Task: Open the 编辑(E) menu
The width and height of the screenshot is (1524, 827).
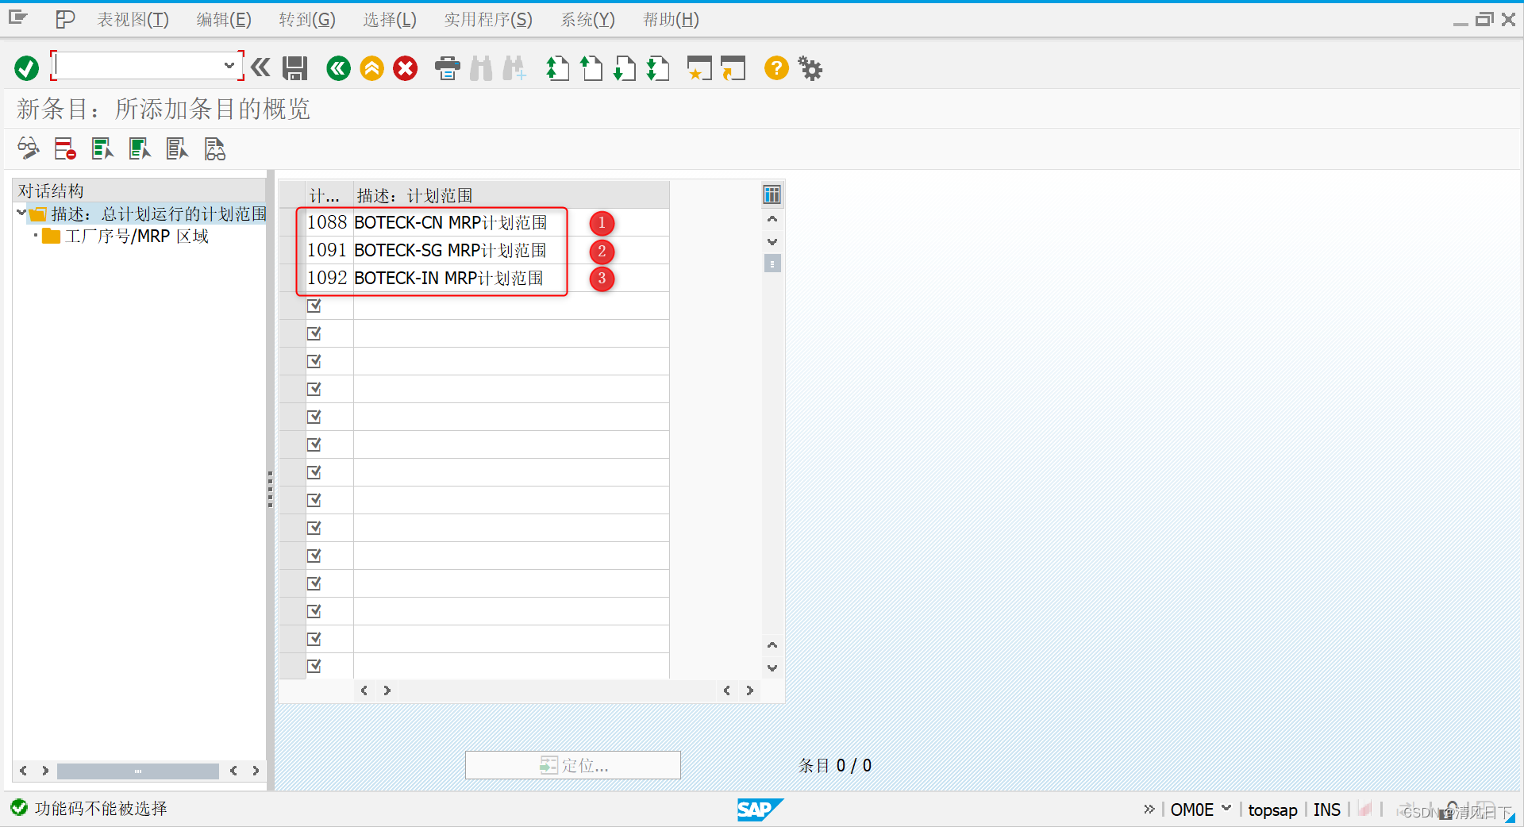Action: tap(224, 20)
